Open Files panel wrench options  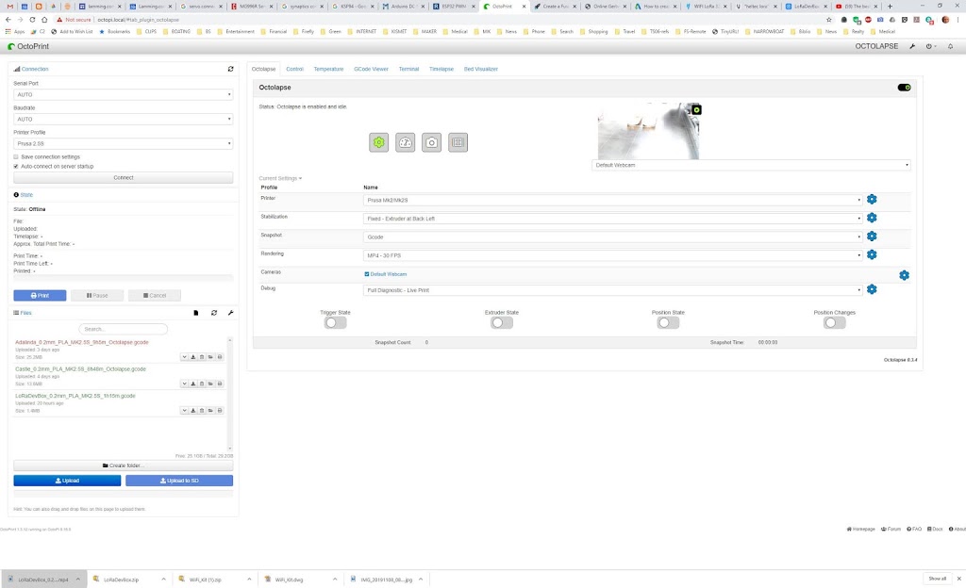(230, 313)
